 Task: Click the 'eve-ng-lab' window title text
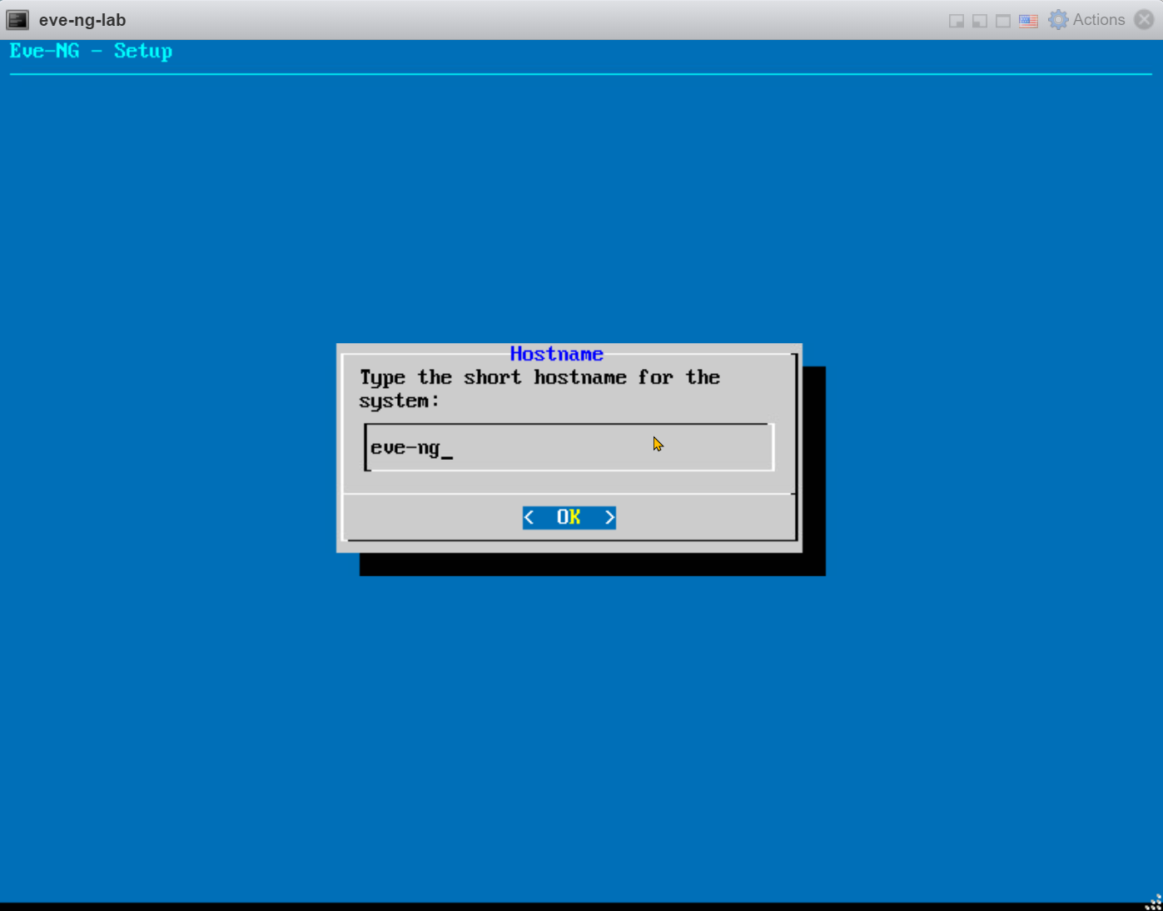click(x=82, y=20)
